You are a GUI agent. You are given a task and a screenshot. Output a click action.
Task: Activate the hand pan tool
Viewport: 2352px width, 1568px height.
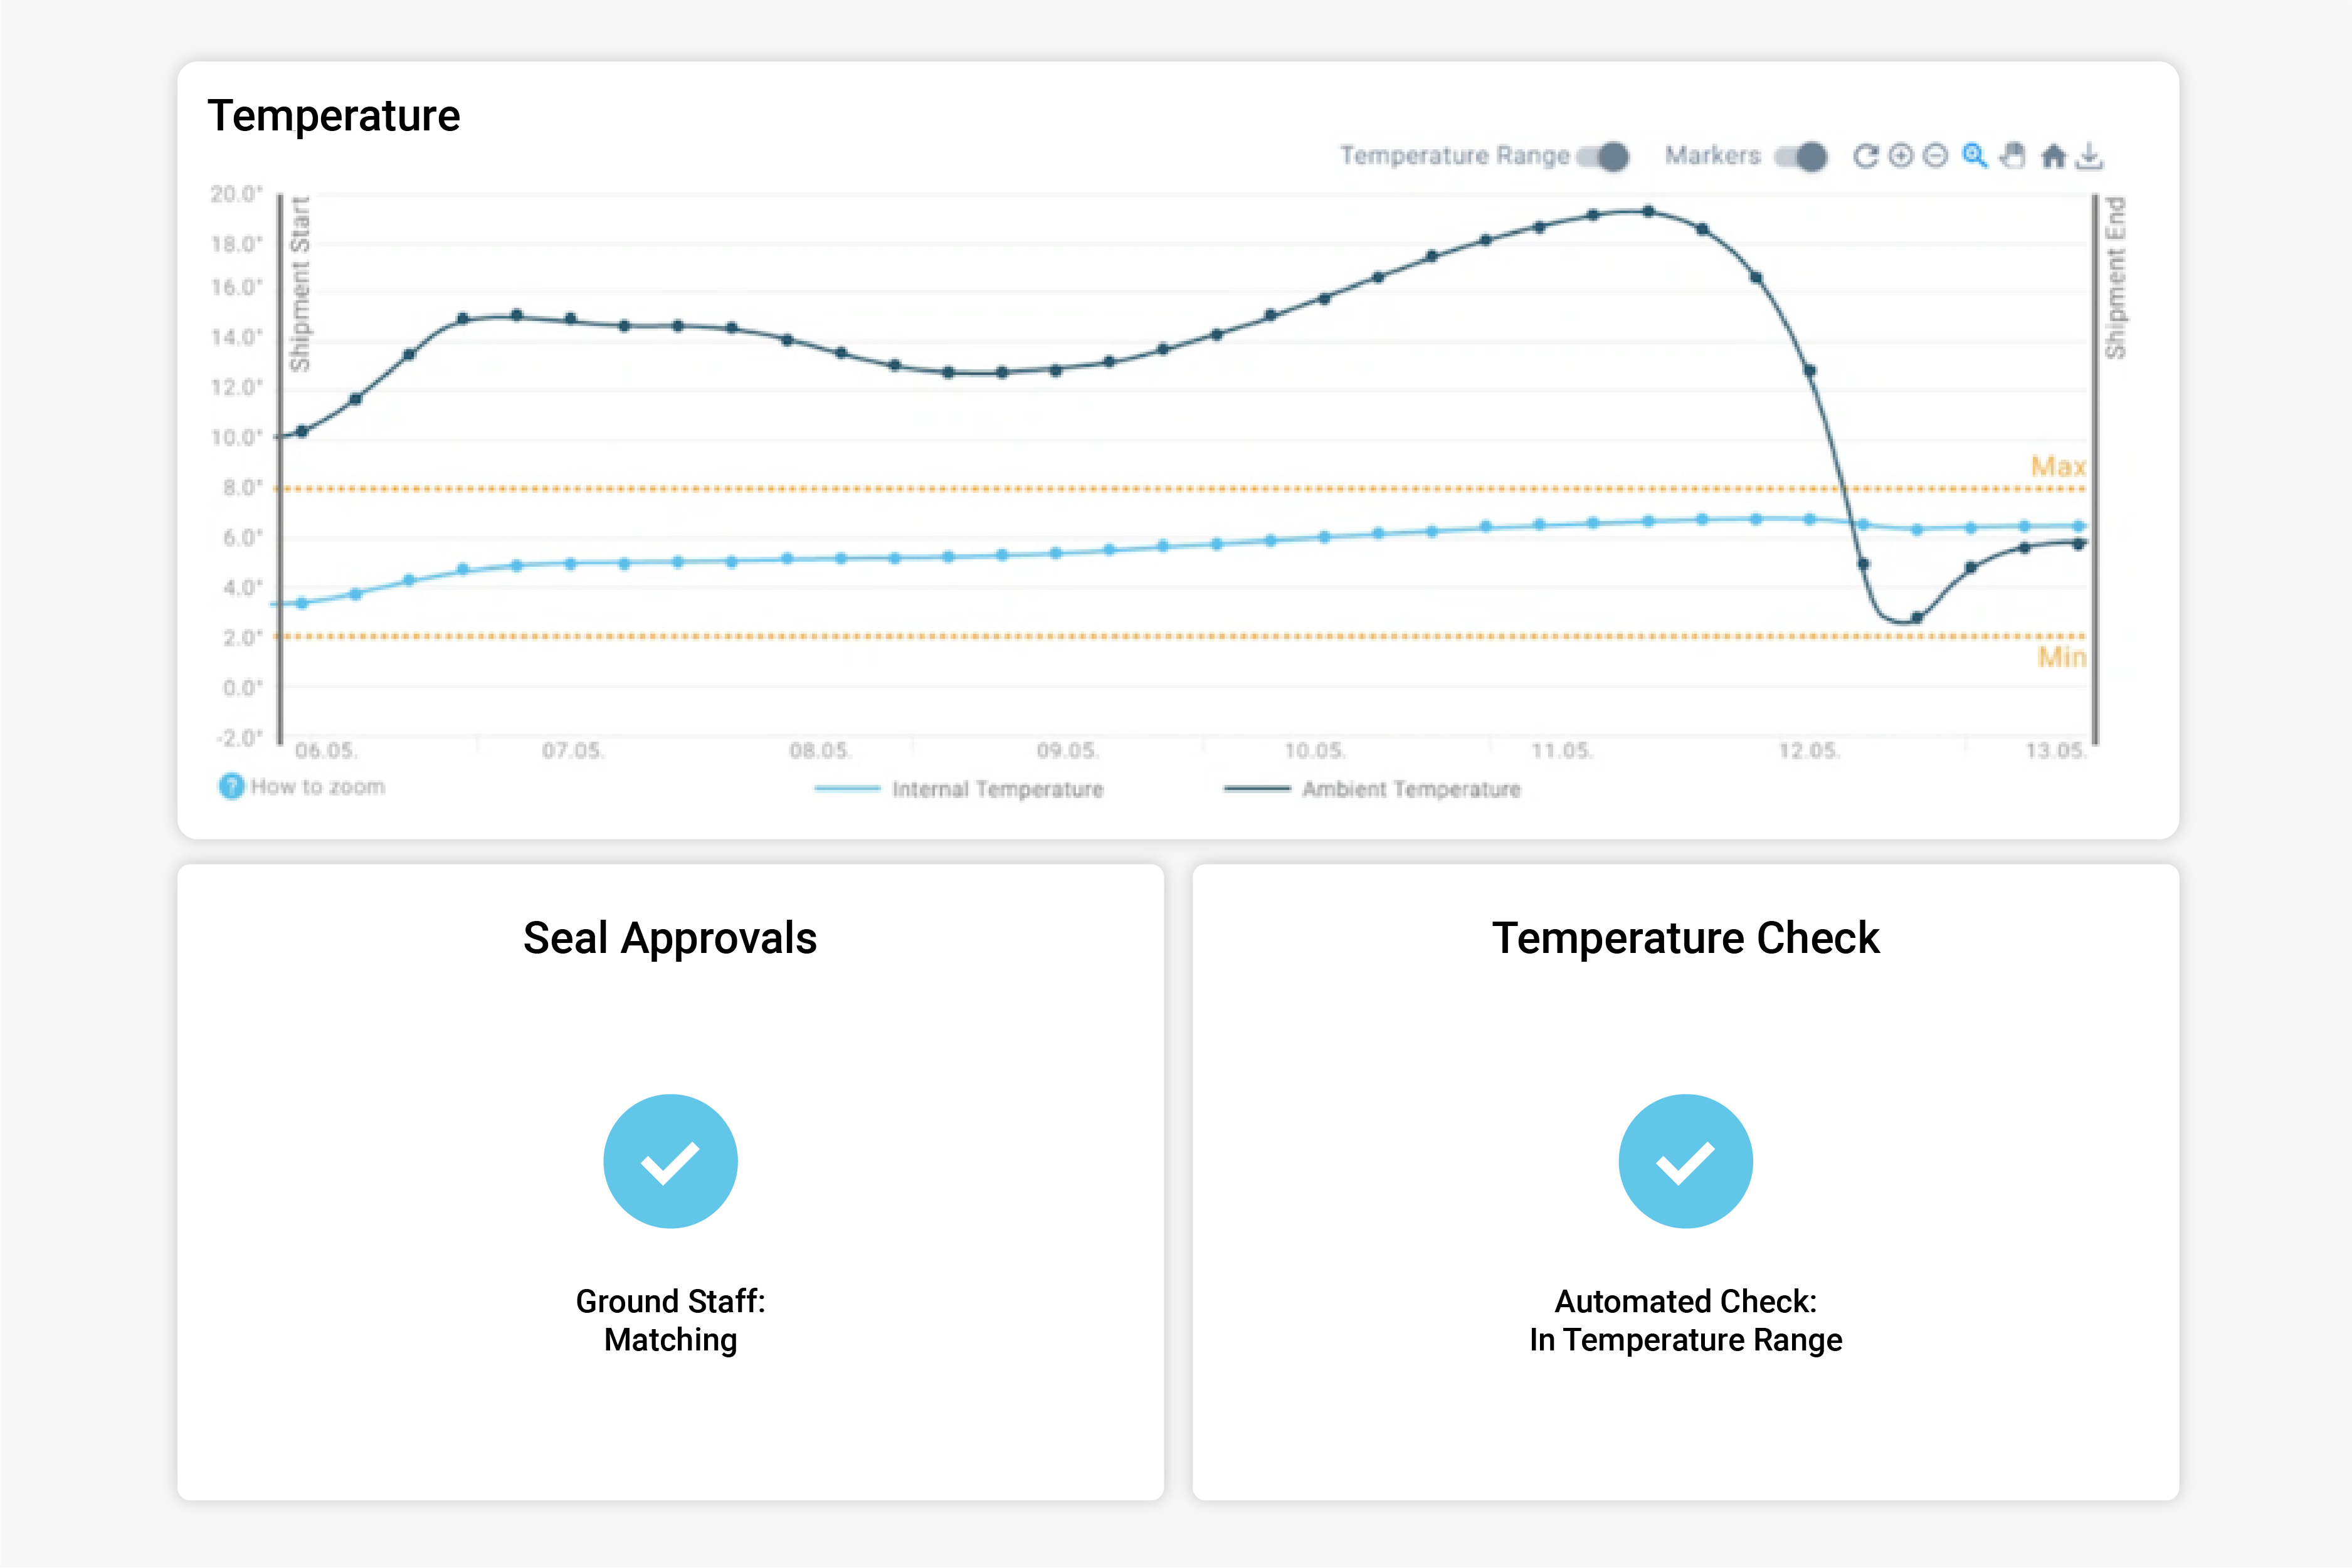[x=2013, y=156]
